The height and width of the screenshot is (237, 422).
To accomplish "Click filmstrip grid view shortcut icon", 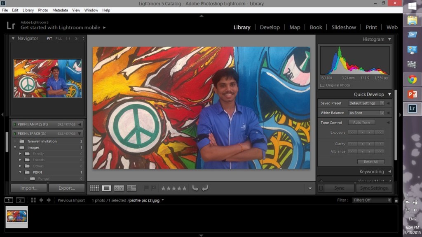I will (x=33, y=200).
